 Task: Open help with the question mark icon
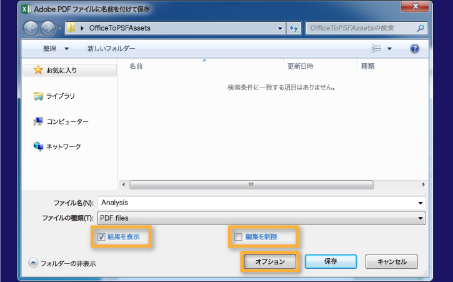(x=415, y=49)
